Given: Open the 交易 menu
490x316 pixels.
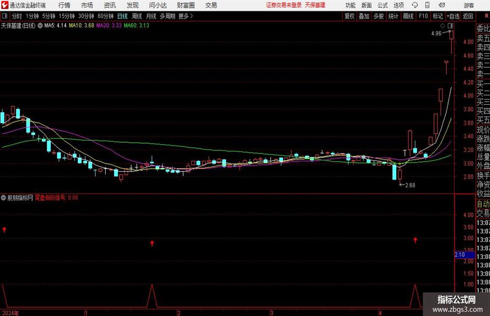Looking at the screenshot, I should 211,5.
